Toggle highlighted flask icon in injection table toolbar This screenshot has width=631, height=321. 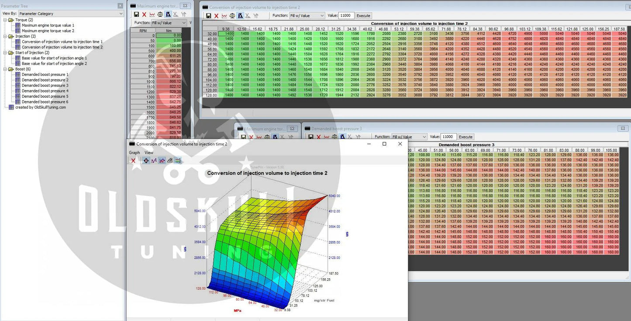click(240, 16)
